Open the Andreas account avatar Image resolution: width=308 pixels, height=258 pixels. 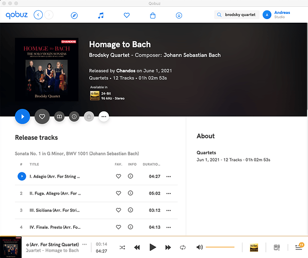tap(267, 15)
